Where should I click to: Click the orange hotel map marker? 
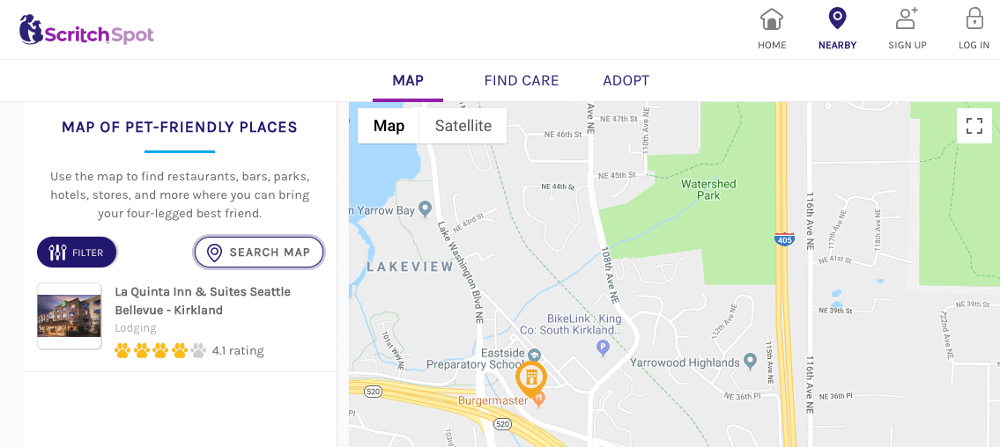530,377
